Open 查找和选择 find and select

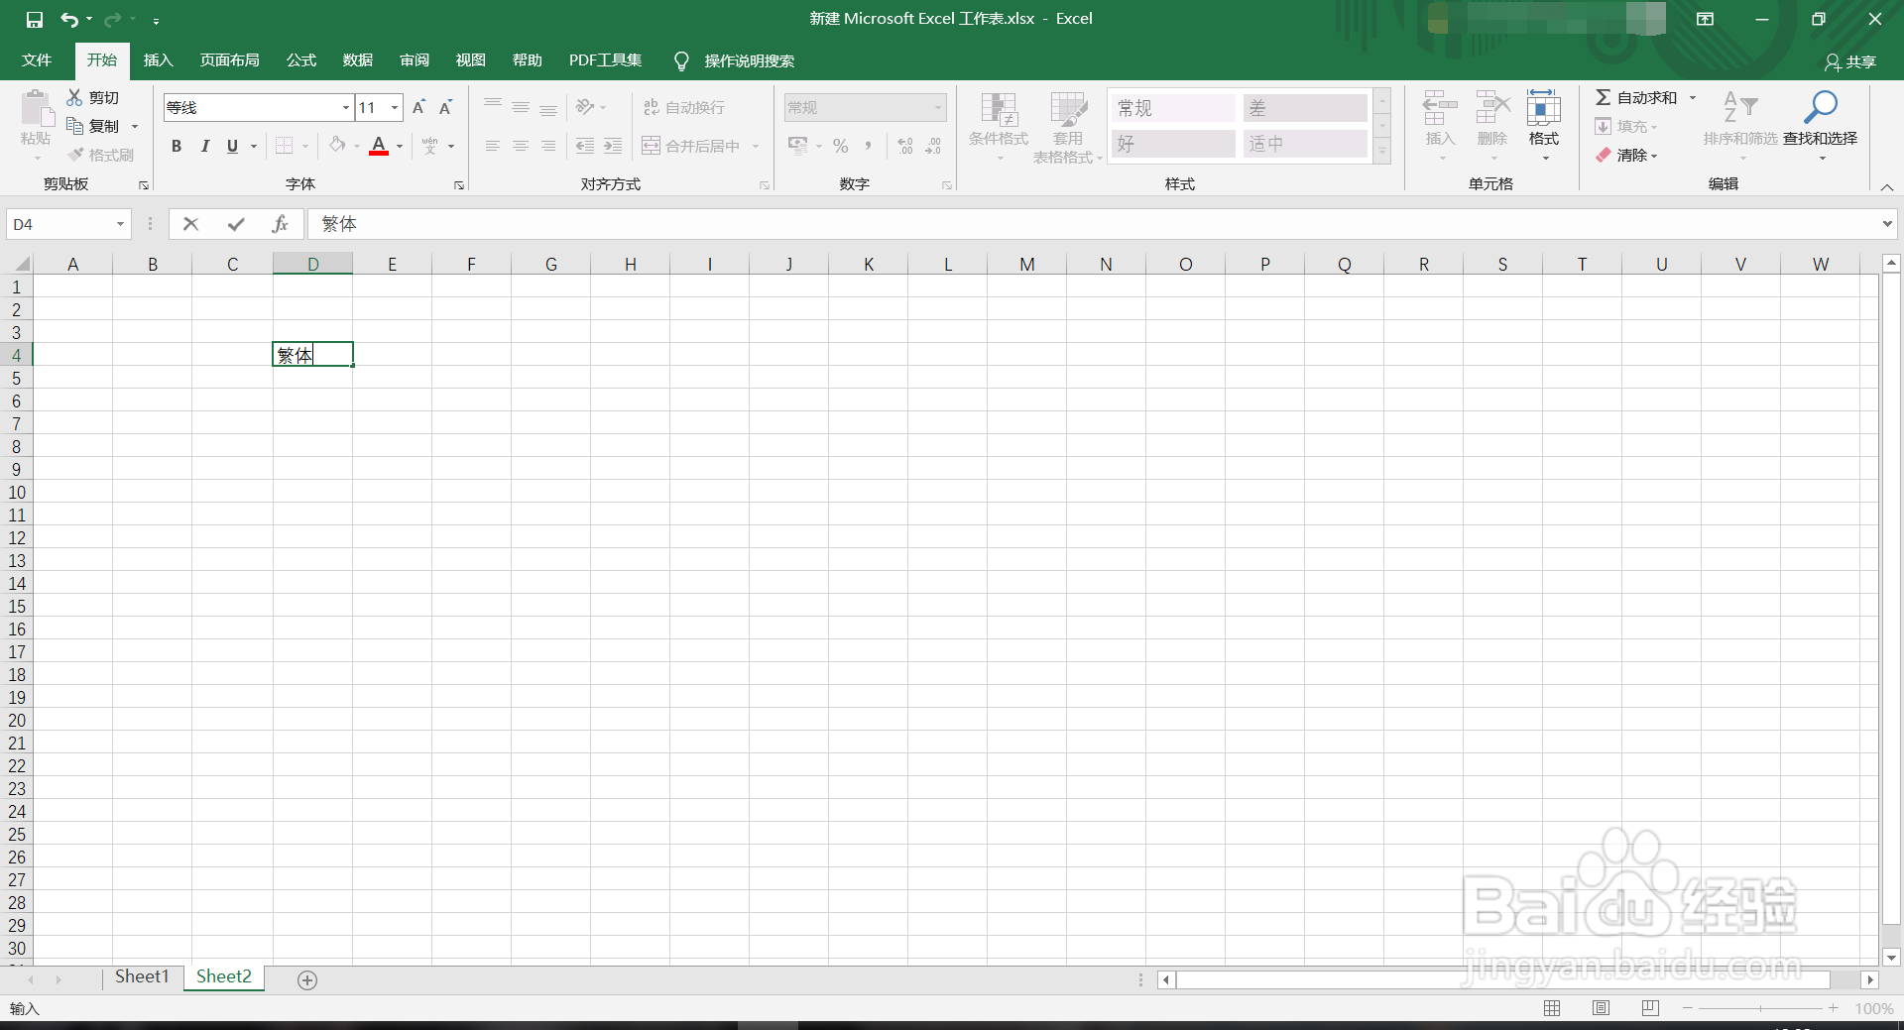point(1821,125)
